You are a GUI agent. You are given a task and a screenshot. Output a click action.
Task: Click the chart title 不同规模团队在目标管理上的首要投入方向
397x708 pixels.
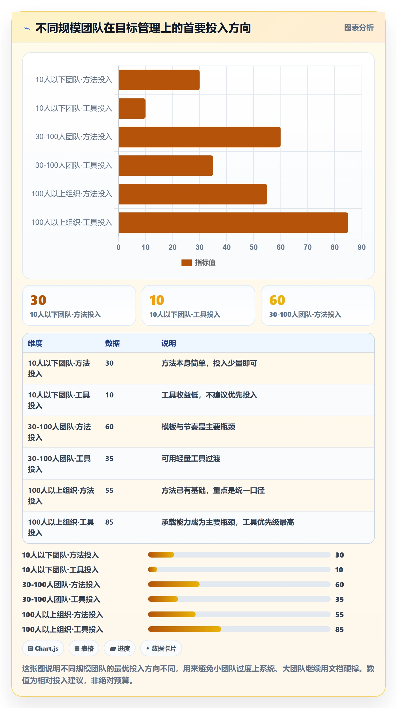(x=143, y=28)
